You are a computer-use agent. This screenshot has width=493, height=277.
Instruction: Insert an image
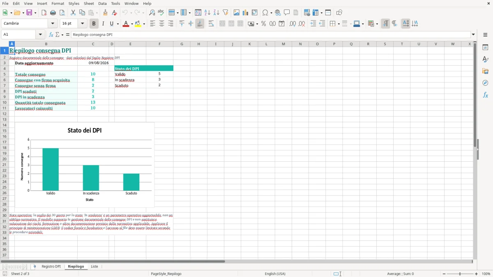tap(237, 13)
